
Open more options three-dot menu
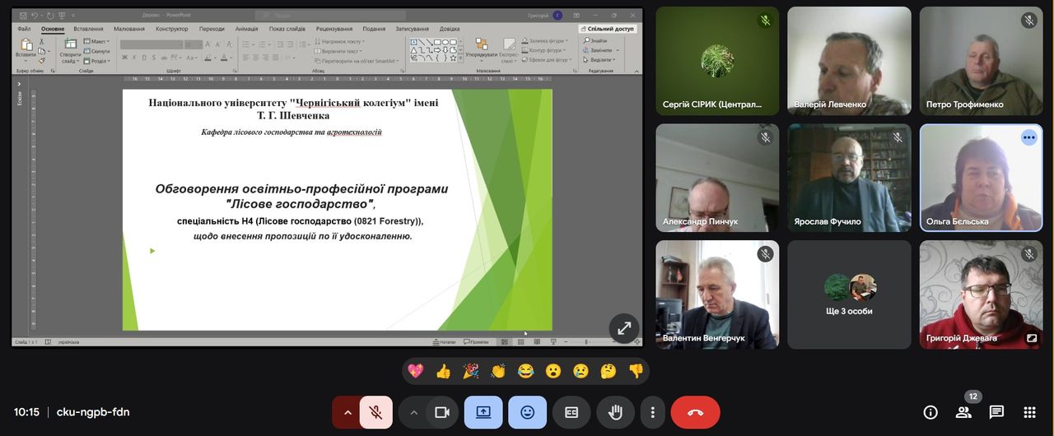pyautogui.click(x=652, y=412)
